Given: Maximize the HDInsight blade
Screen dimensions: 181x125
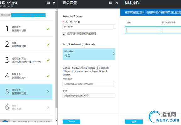Looking at the screenshot, I should (x=48, y=3).
